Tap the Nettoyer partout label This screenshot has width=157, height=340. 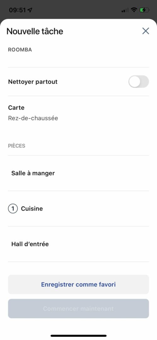coord(33,82)
